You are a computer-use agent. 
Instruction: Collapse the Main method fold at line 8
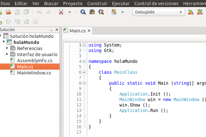(x=84, y=83)
